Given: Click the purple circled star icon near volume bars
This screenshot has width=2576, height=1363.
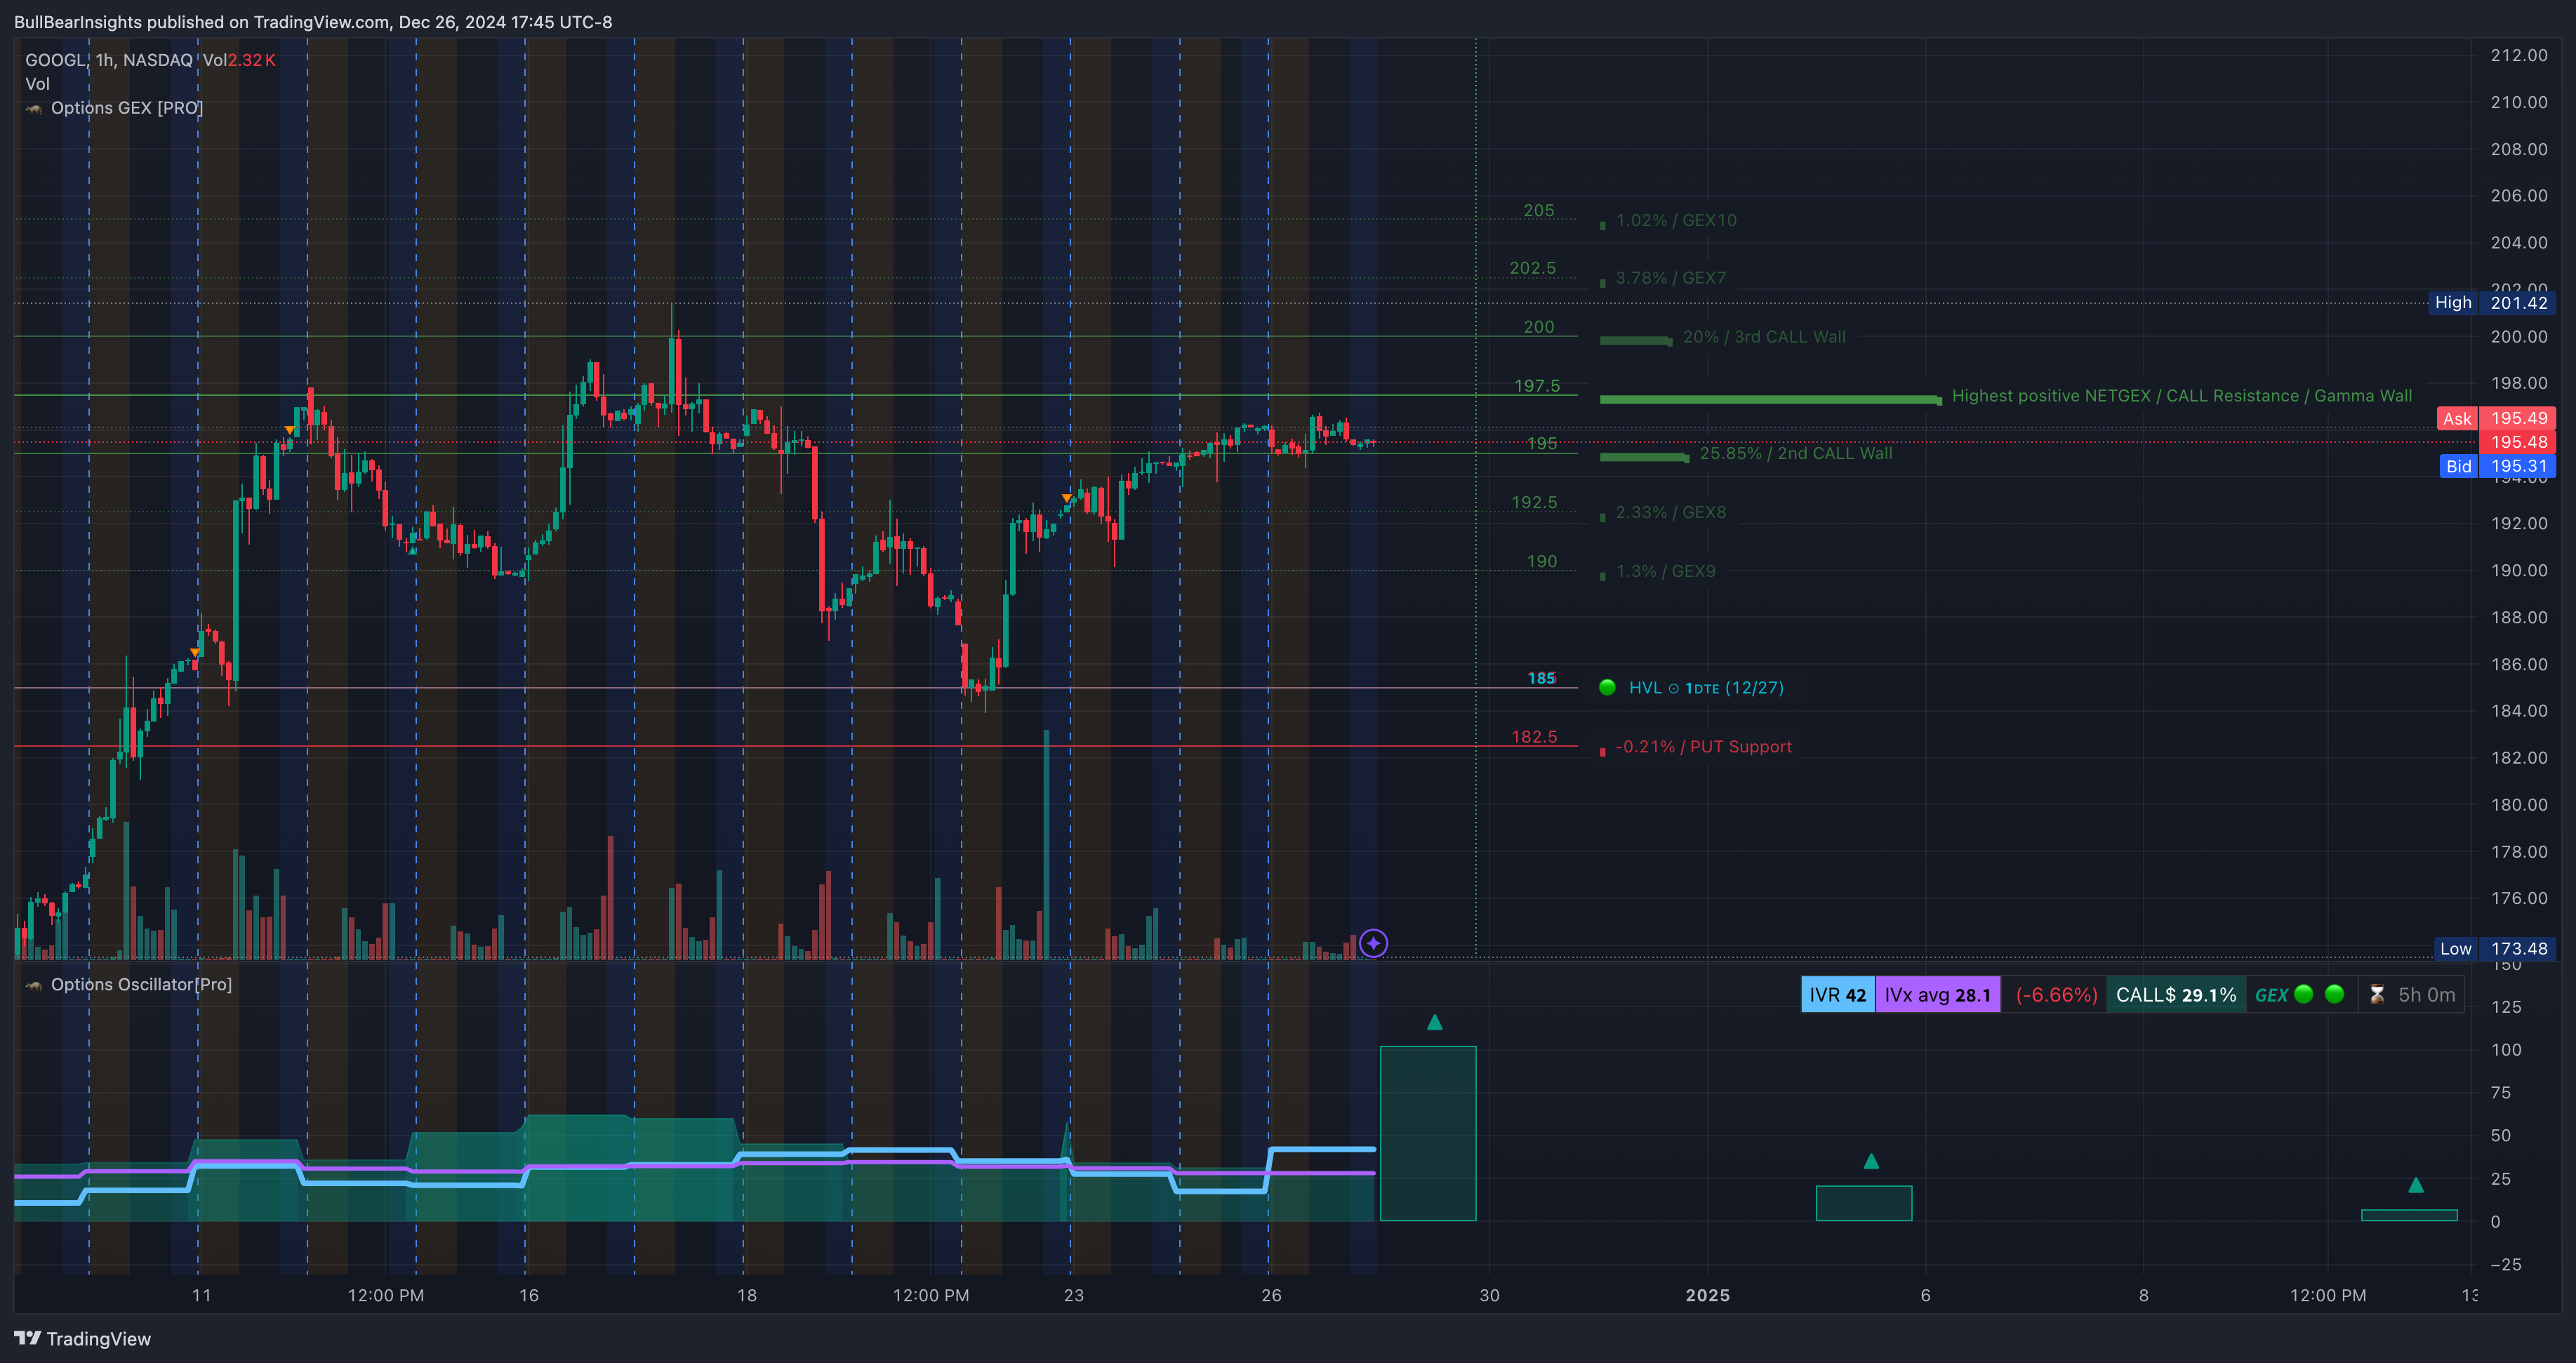Looking at the screenshot, I should coord(1373,943).
